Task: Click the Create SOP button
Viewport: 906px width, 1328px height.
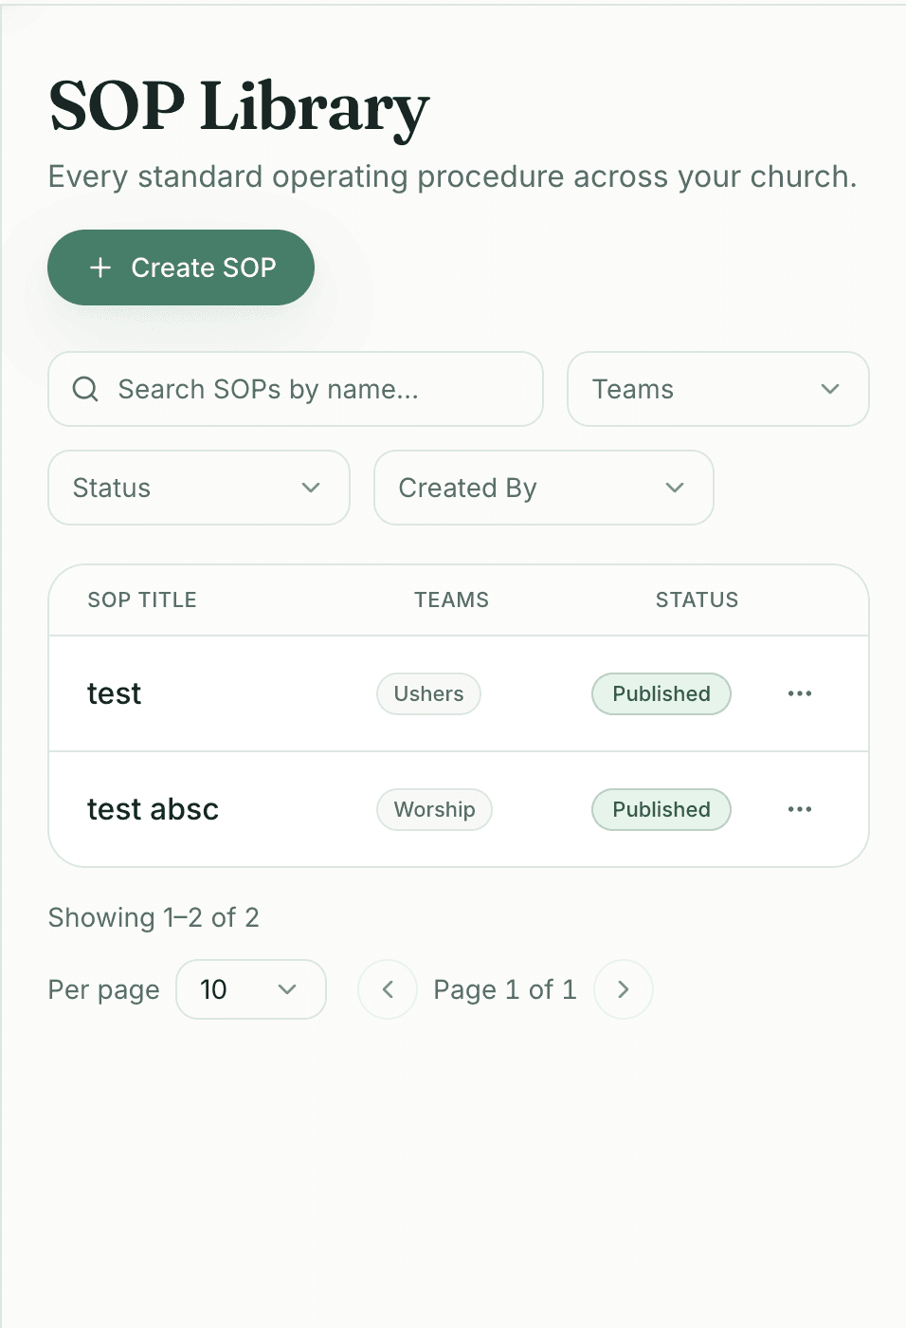Action: pos(181,267)
